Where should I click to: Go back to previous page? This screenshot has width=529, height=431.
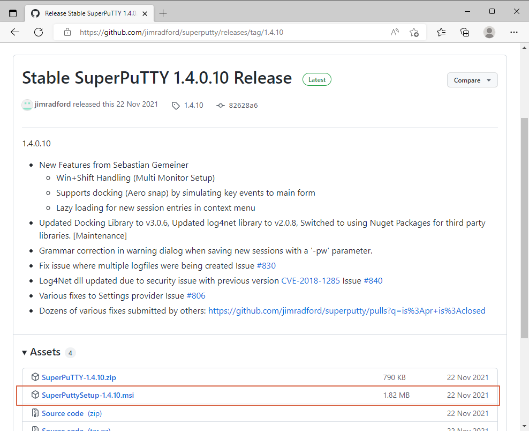pyautogui.click(x=15, y=32)
